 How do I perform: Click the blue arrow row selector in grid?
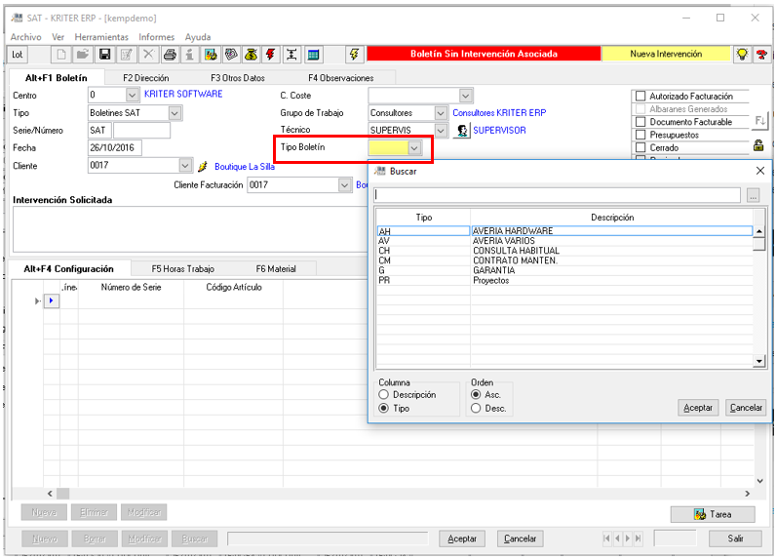[52, 300]
